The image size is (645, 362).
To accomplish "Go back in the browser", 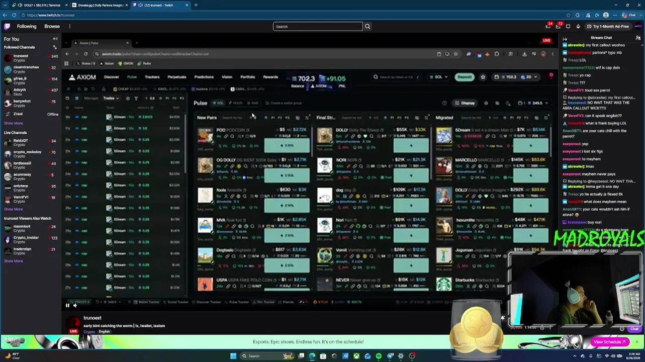I will (x=5, y=15).
